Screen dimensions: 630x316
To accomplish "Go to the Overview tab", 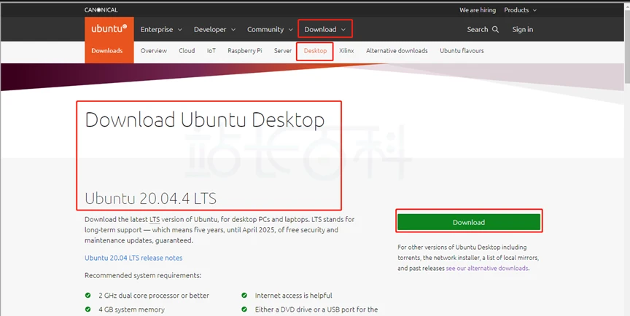I will (153, 51).
